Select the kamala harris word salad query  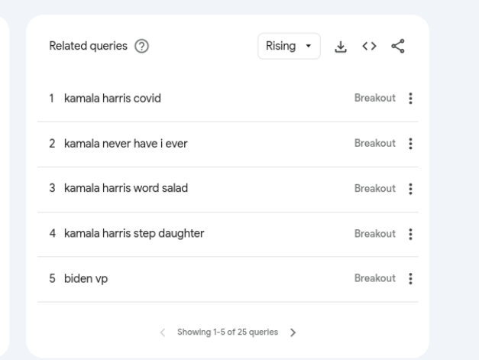click(126, 188)
